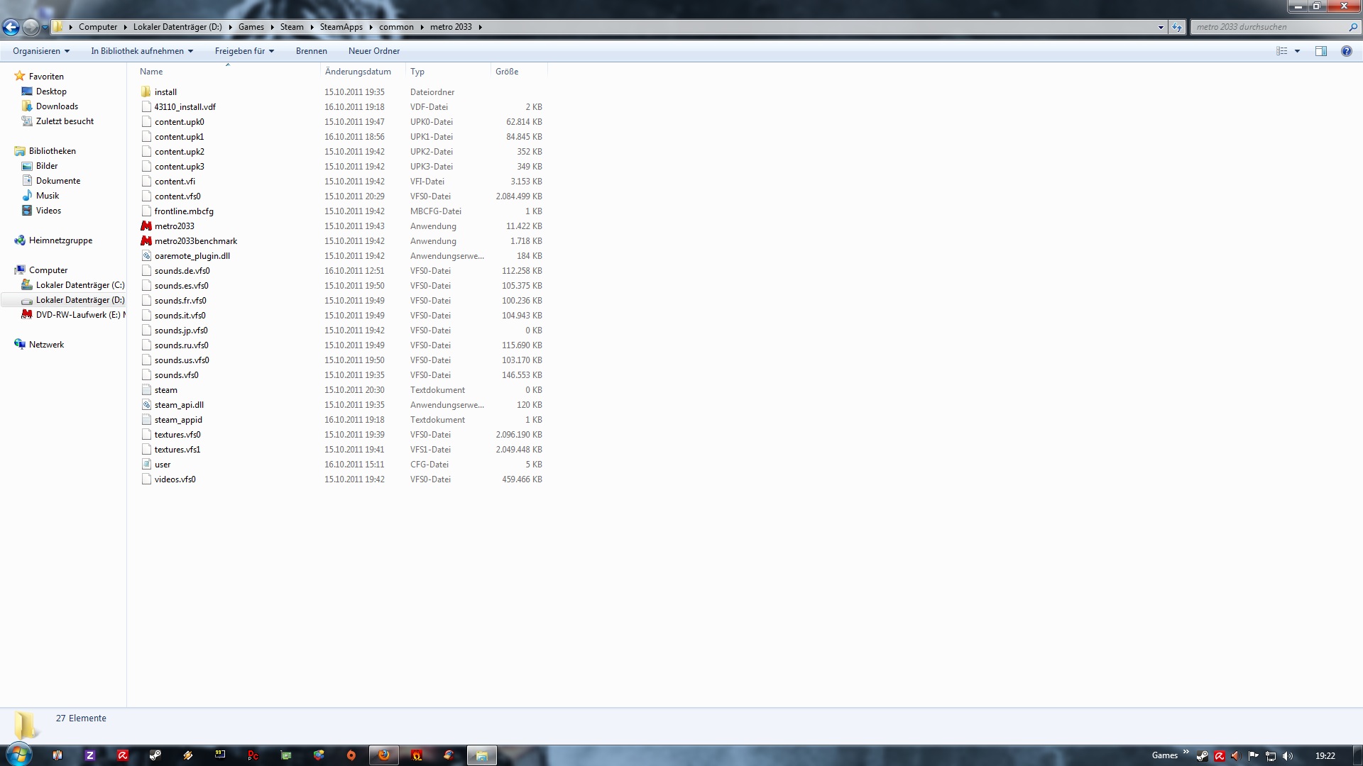Open the Organisieren dropdown menu

41,51
